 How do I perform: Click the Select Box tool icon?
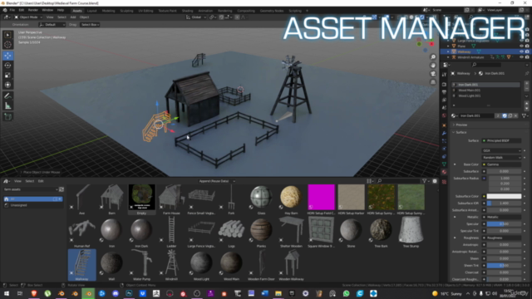click(7, 35)
